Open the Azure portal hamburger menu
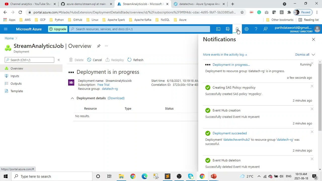This screenshot has width=322, height=181. 6,29
